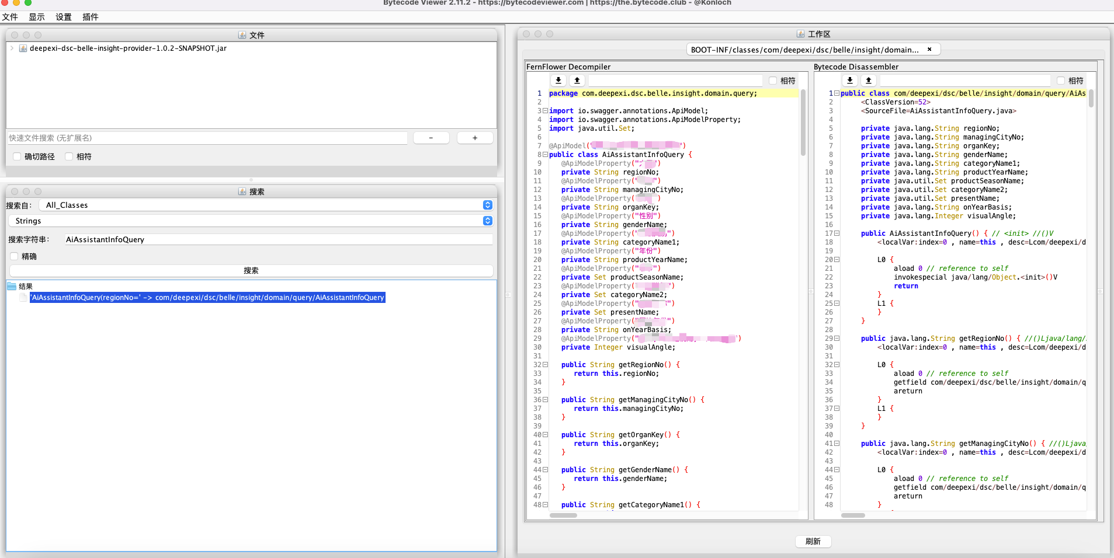Click the <ClassVersion=52> line in disassembler
Viewport: 1114px width, 558px height.
pos(896,102)
